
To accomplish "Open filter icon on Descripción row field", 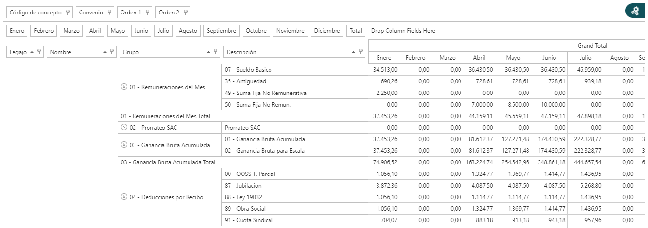I will point(361,52).
